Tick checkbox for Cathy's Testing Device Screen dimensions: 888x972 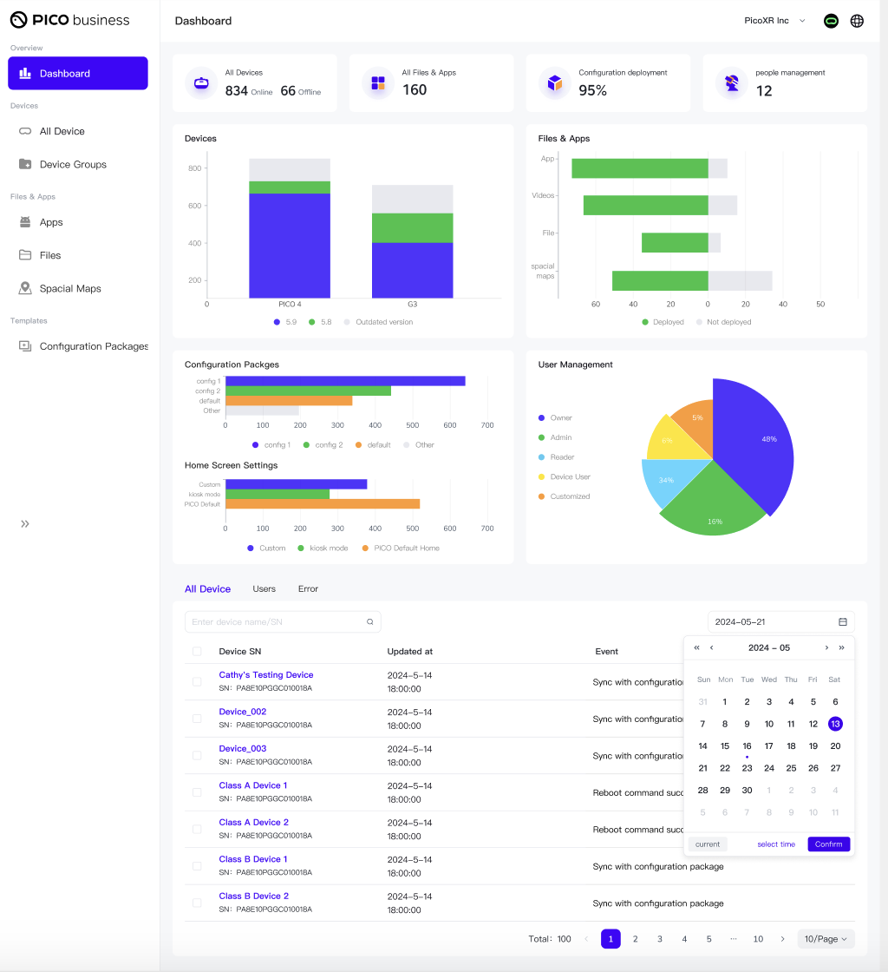click(x=197, y=682)
